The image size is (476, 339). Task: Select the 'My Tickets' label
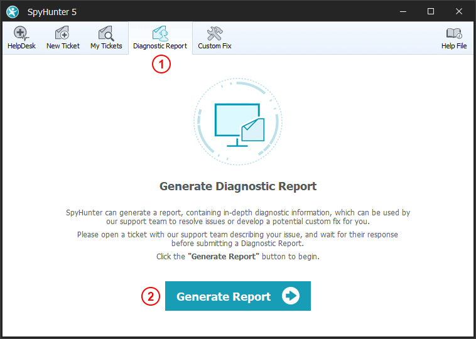[x=106, y=46]
